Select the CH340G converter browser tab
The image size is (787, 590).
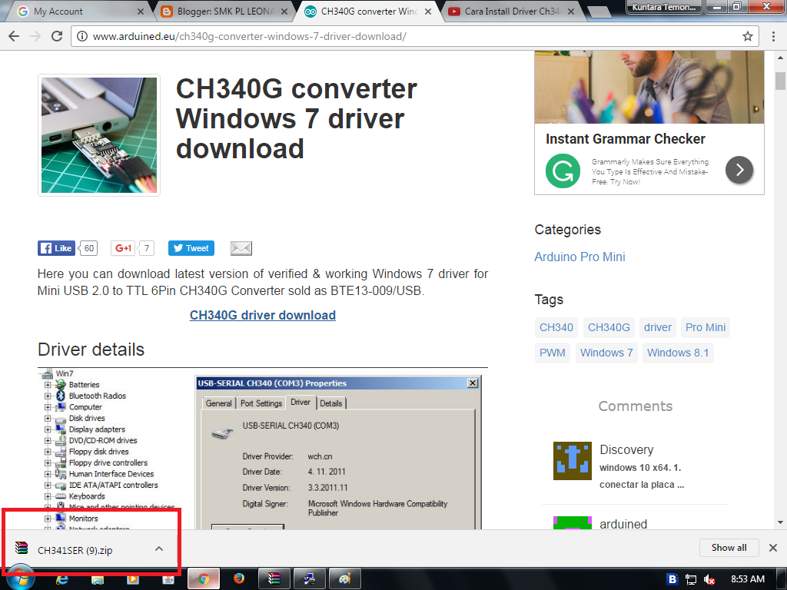point(369,11)
